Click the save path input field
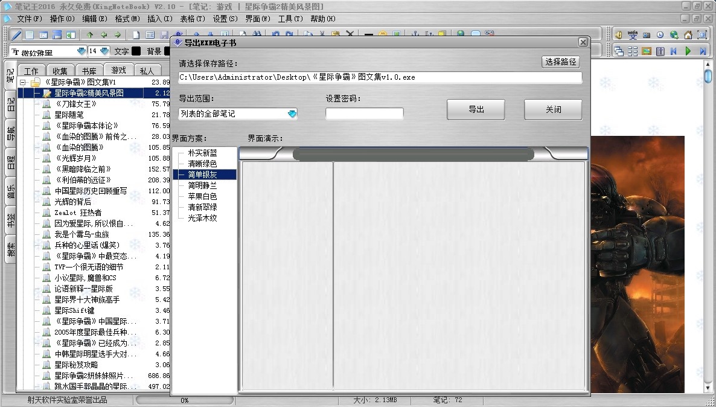The image size is (716, 407). pos(380,77)
